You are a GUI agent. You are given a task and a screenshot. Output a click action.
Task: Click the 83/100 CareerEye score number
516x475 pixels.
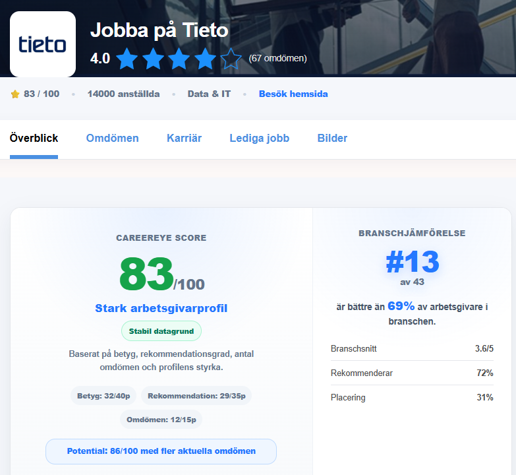pyautogui.click(x=161, y=274)
